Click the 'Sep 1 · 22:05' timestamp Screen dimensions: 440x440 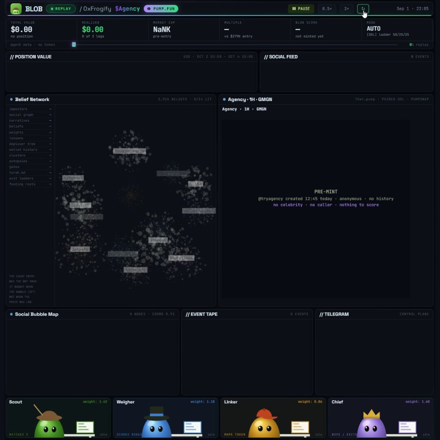(412, 9)
